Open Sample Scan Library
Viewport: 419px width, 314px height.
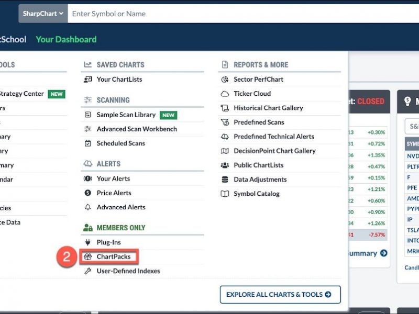[126, 115]
